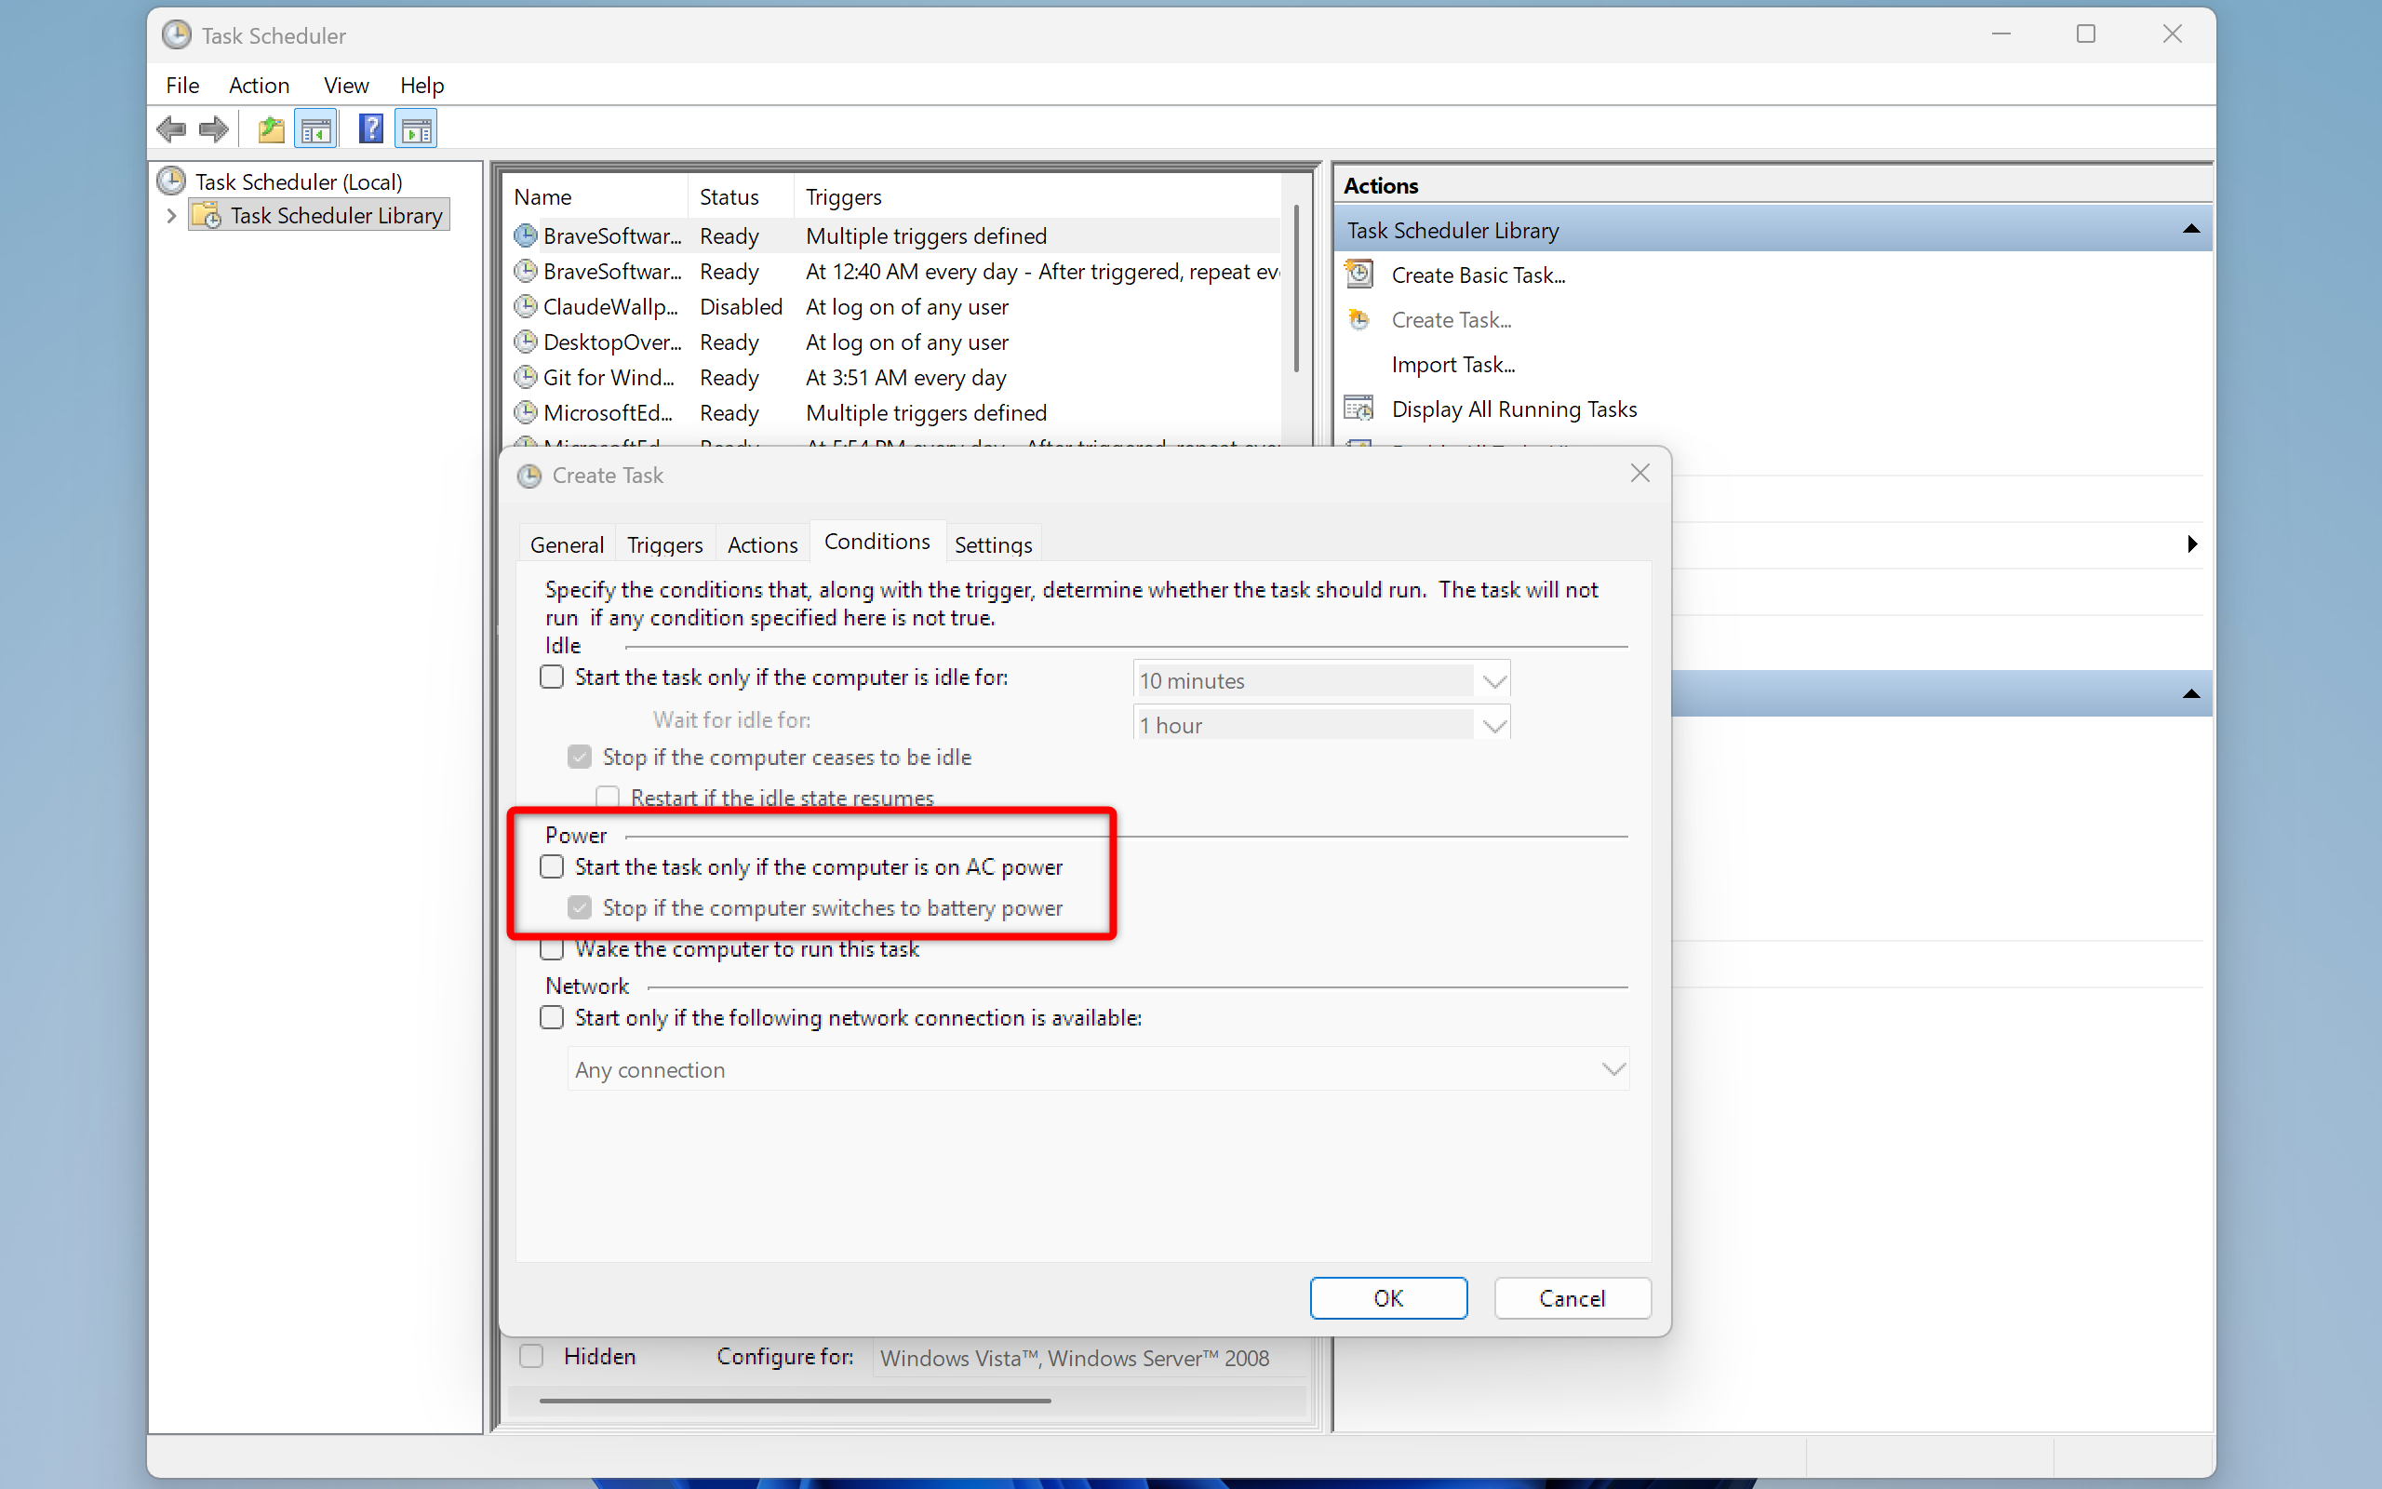Toggle 'Stop if the computer switches to battery power'
The width and height of the screenshot is (2382, 1489).
580,907
